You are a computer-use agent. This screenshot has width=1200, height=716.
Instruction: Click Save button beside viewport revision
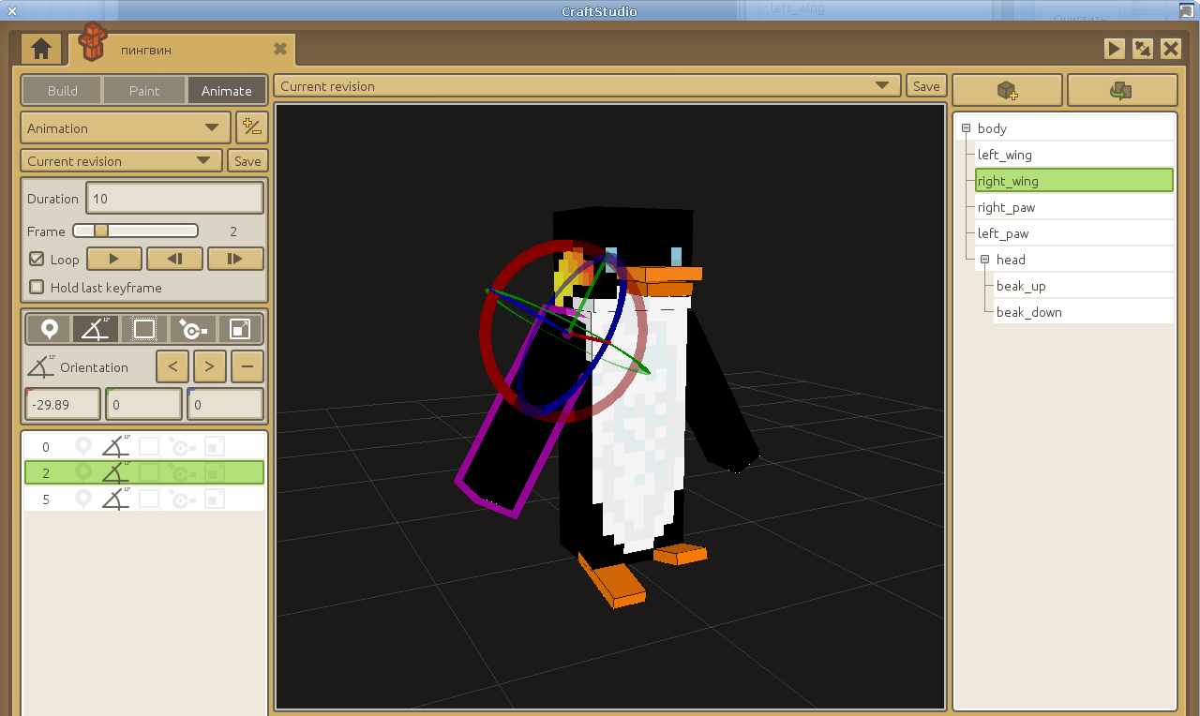[x=925, y=86]
